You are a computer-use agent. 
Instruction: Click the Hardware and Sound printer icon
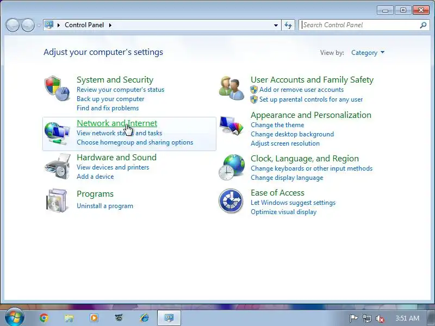coord(57,166)
